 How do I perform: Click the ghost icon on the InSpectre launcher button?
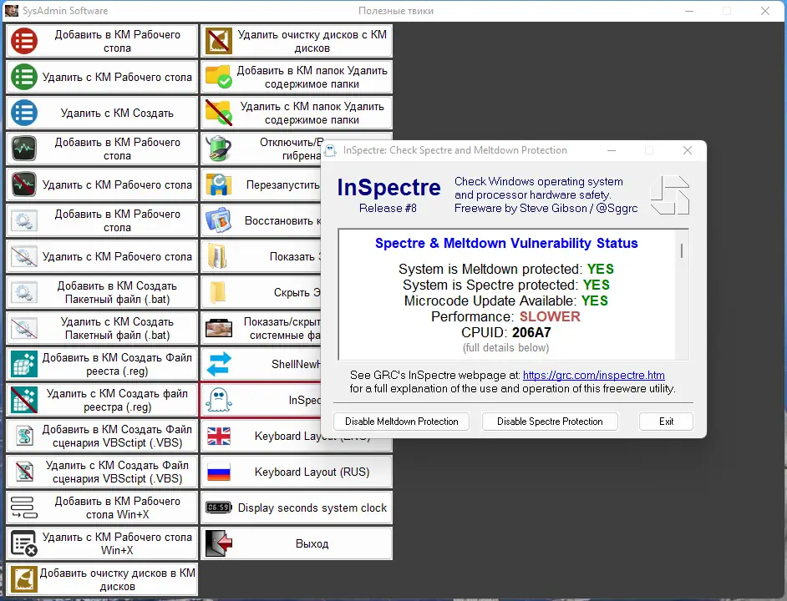(x=219, y=400)
